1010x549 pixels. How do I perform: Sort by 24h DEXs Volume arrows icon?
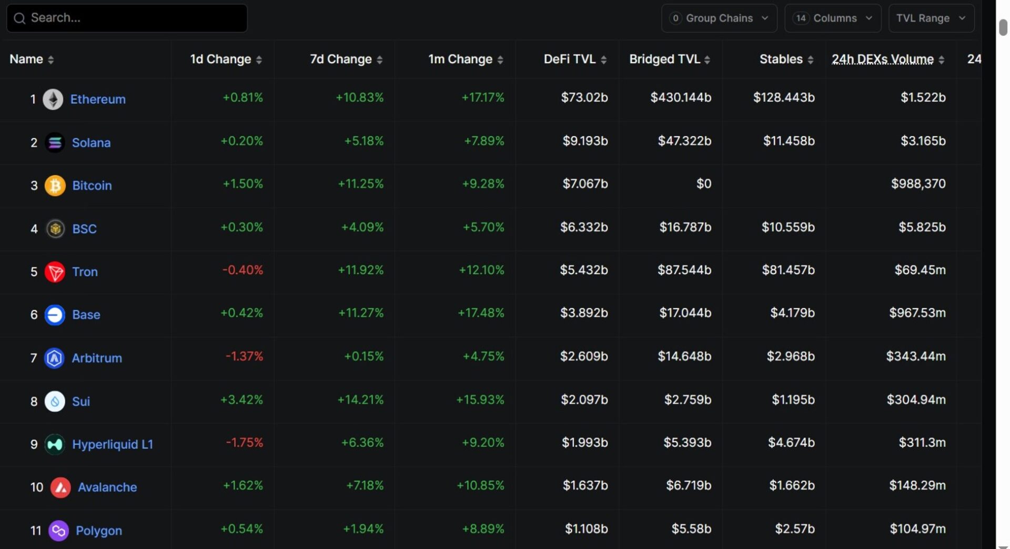tap(942, 59)
